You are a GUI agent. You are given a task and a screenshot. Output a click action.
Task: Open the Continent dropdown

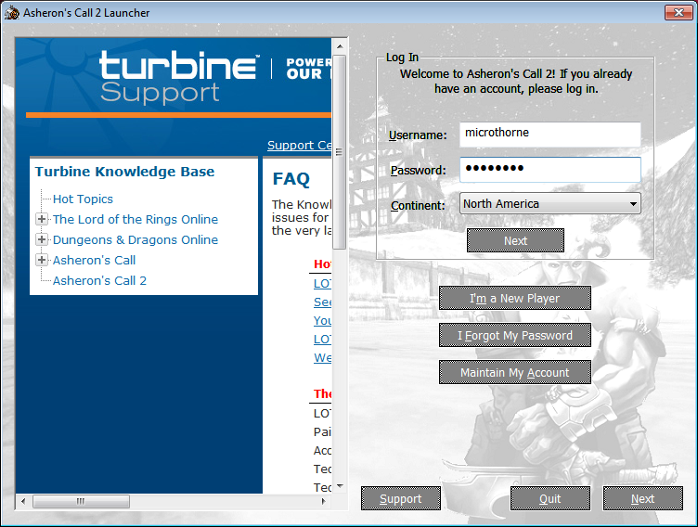click(x=550, y=204)
